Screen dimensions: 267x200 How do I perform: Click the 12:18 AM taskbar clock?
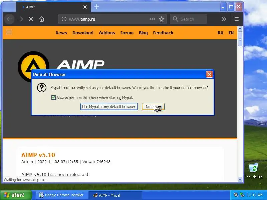pos(255,195)
